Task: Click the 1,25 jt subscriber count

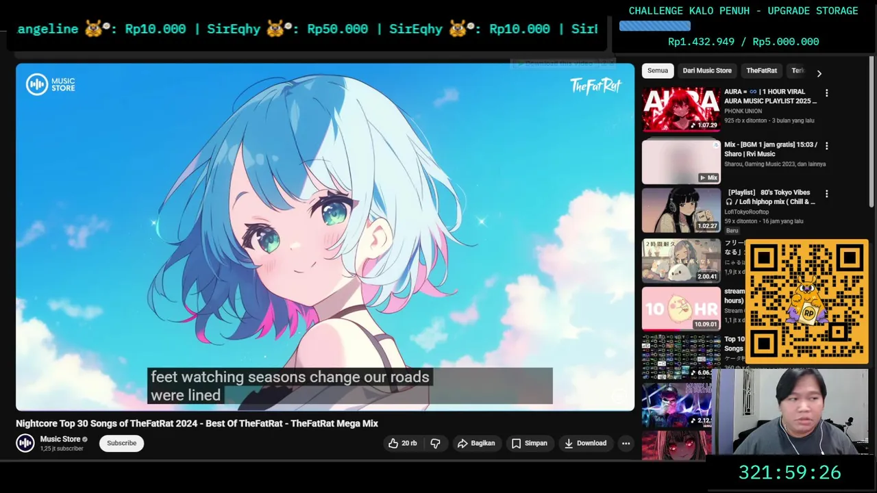Action: 62,448
